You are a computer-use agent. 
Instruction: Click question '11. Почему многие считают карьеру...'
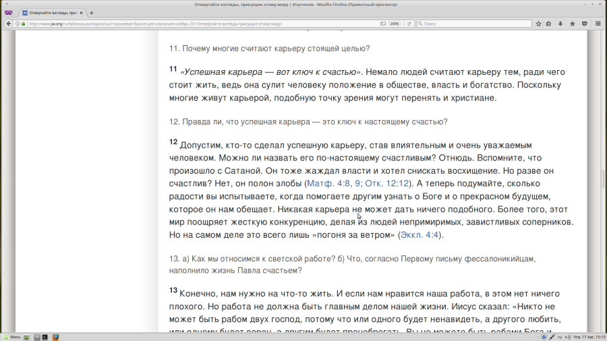coord(269,49)
